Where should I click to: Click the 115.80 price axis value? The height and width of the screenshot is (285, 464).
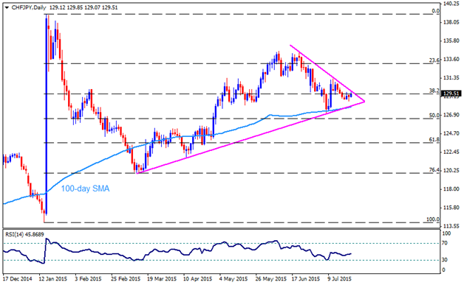[x=451, y=208]
